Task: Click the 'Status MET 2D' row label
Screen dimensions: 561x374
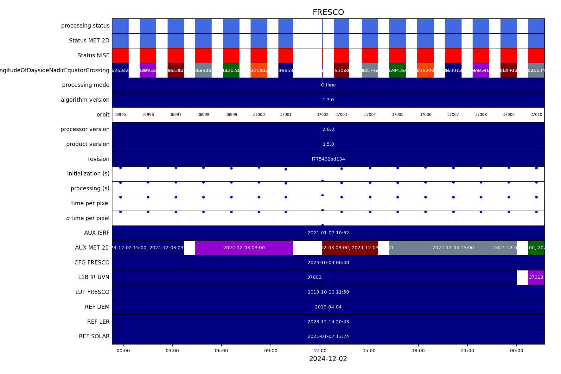Action: 89,41
